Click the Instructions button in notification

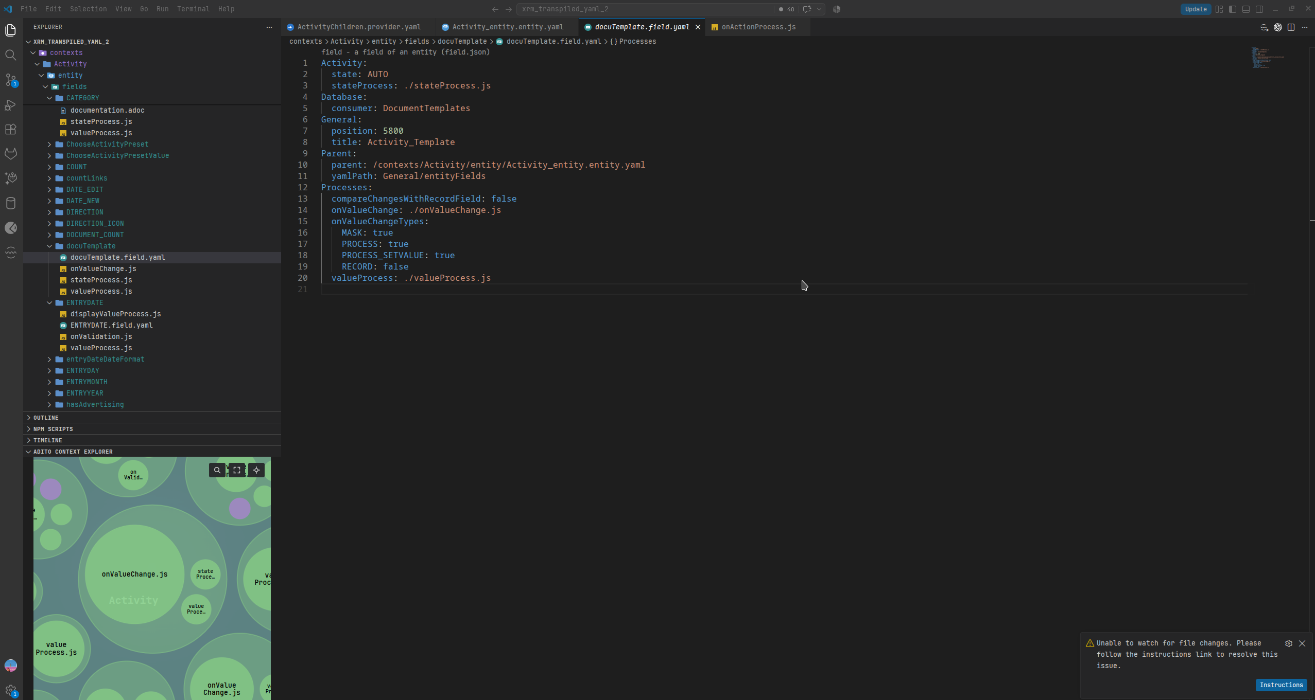point(1281,685)
